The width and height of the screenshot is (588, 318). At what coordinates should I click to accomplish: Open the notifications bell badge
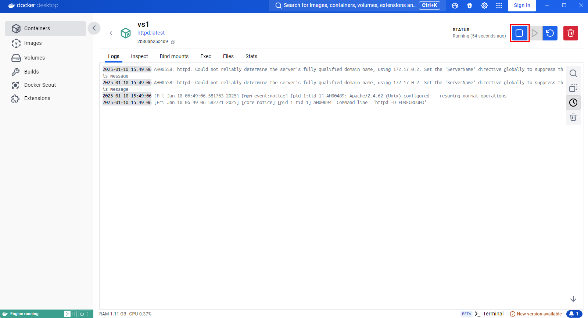point(574,314)
